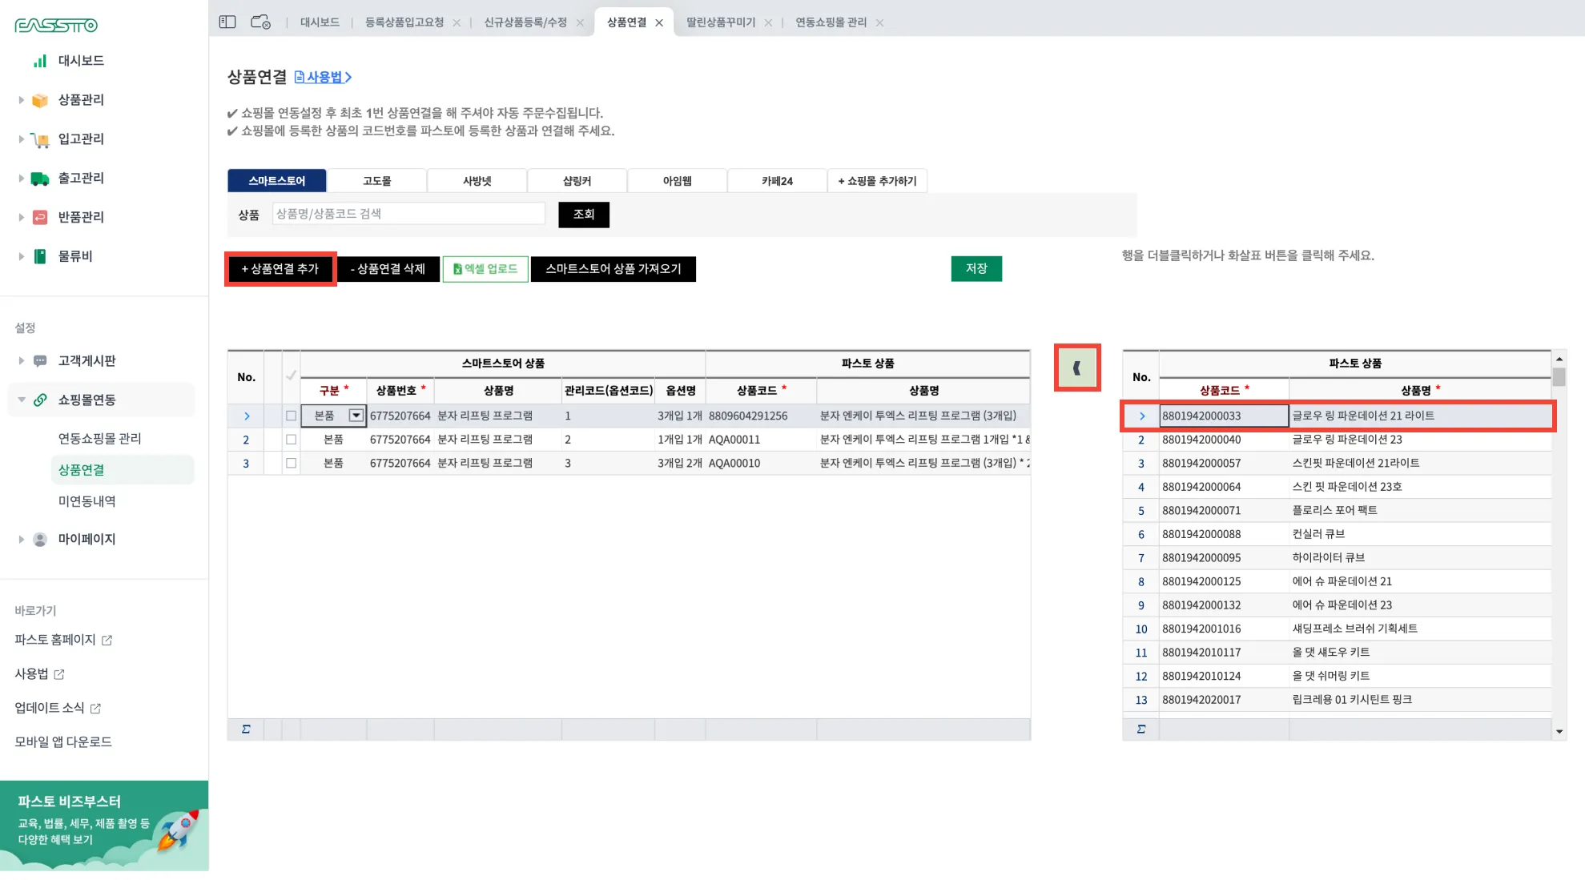Click the sidebar toggle panel icon
This screenshot has width=1585, height=880.
point(227,22)
